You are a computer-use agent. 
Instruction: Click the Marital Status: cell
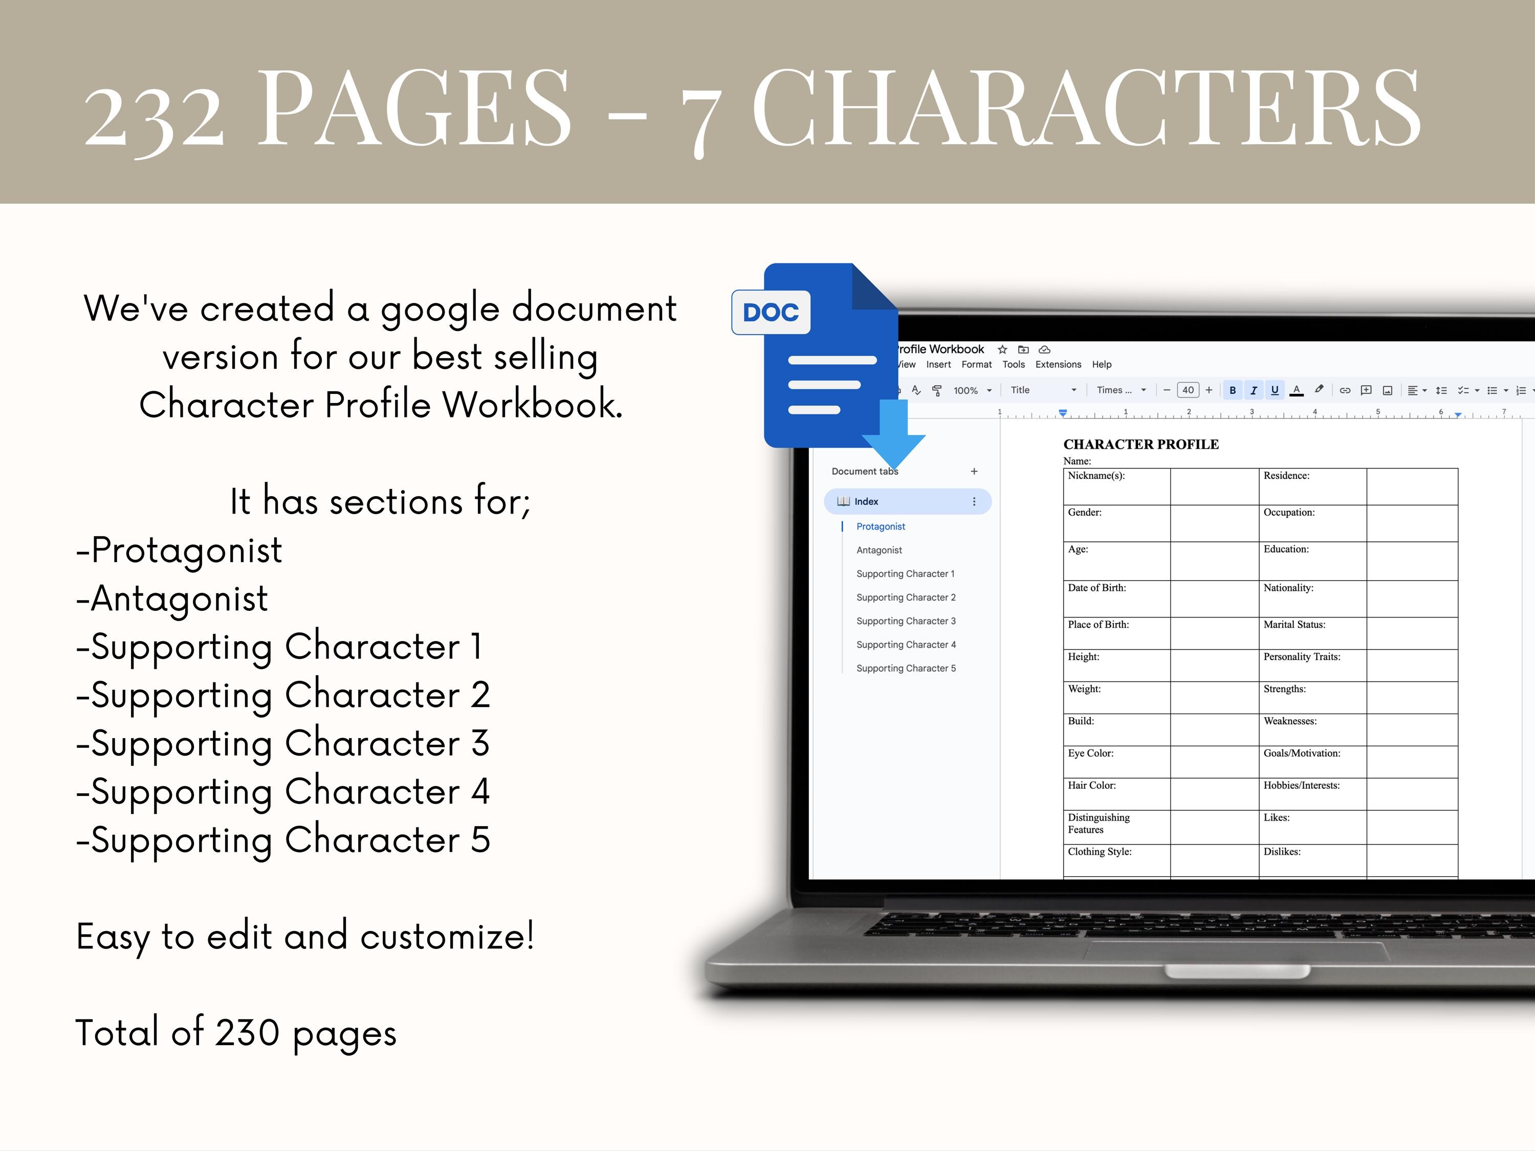pyautogui.click(x=1312, y=633)
